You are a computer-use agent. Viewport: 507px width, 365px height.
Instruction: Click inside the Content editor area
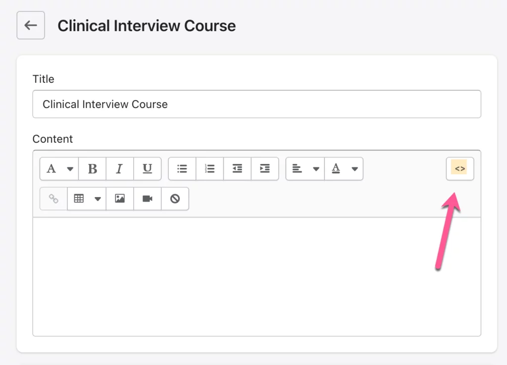257,276
